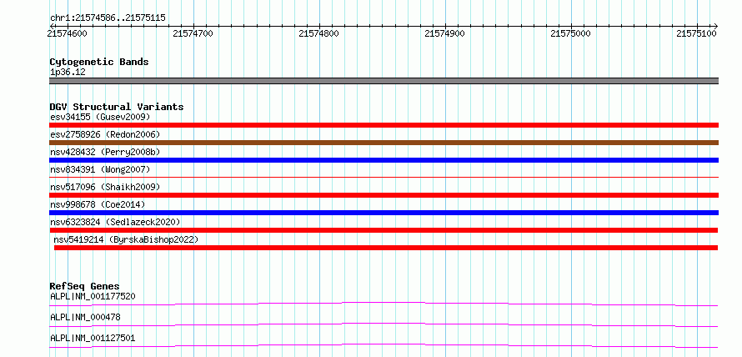This screenshot has height=357, width=742.
Task: Open the nsv998678 (Coe2014) label
Action: click(98, 204)
